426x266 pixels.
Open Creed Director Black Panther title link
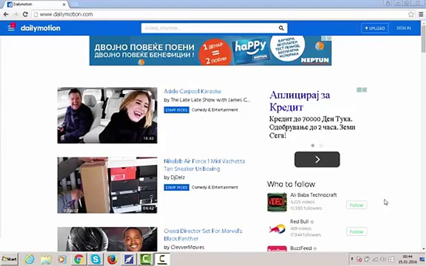[203, 235]
